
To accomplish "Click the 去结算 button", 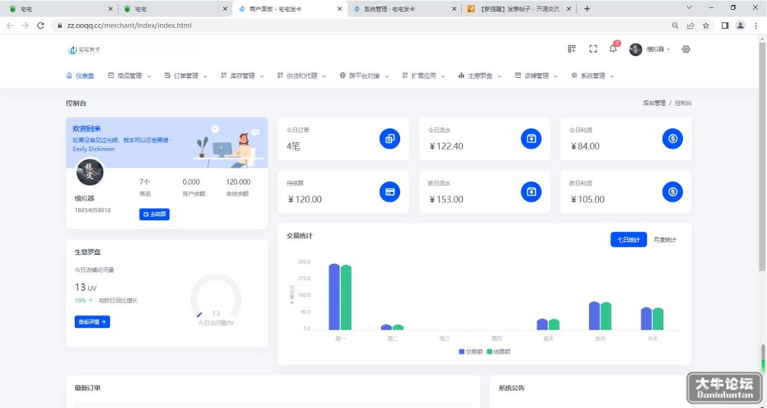I will pos(154,214).
